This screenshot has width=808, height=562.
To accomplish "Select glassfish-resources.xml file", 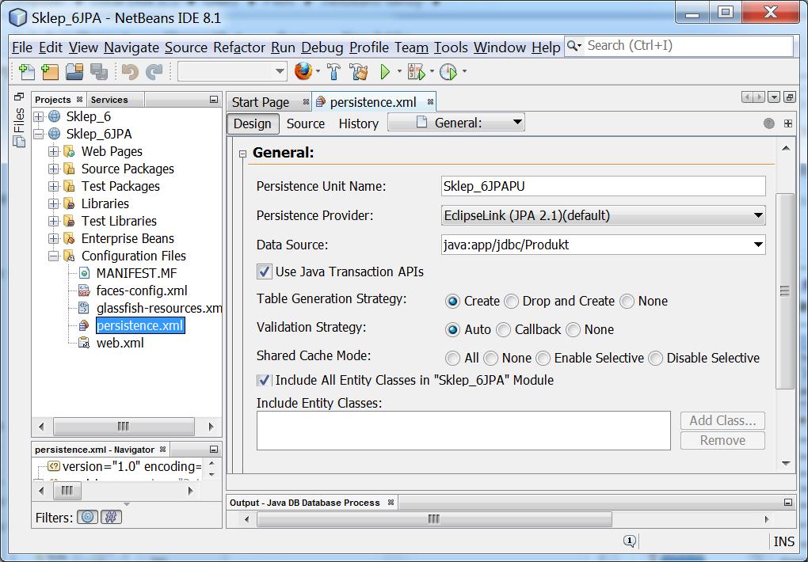I will 158,308.
